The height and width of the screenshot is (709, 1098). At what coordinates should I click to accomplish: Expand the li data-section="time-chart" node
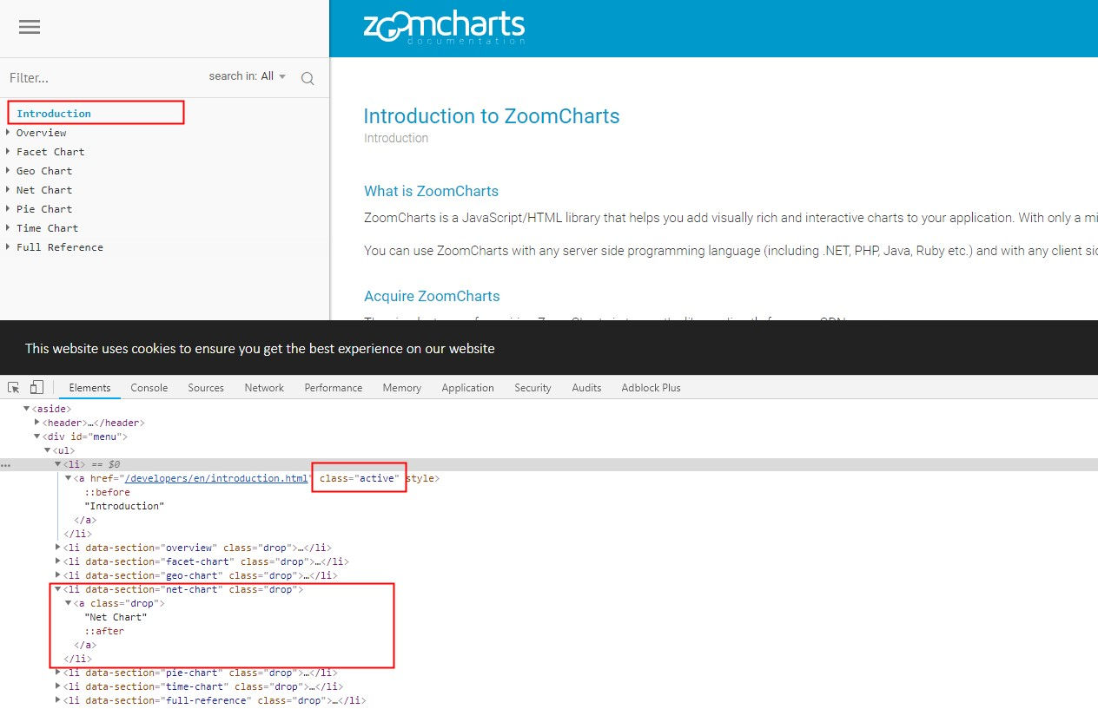point(58,686)
